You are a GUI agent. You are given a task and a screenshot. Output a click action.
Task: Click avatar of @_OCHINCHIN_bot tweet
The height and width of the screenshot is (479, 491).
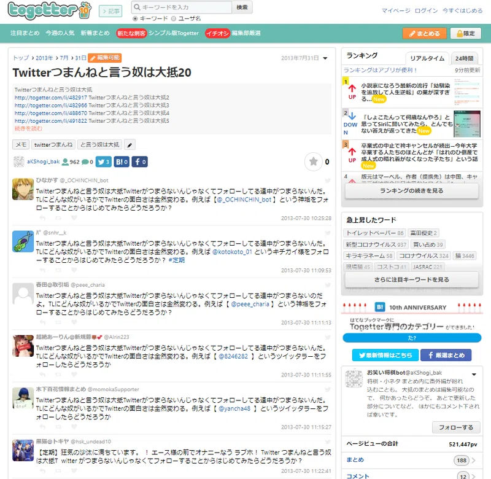pos(23,189)
